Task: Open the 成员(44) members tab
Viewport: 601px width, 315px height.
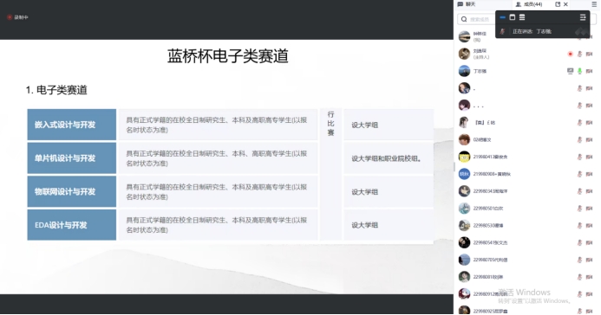Action: [x=529, y=4]
